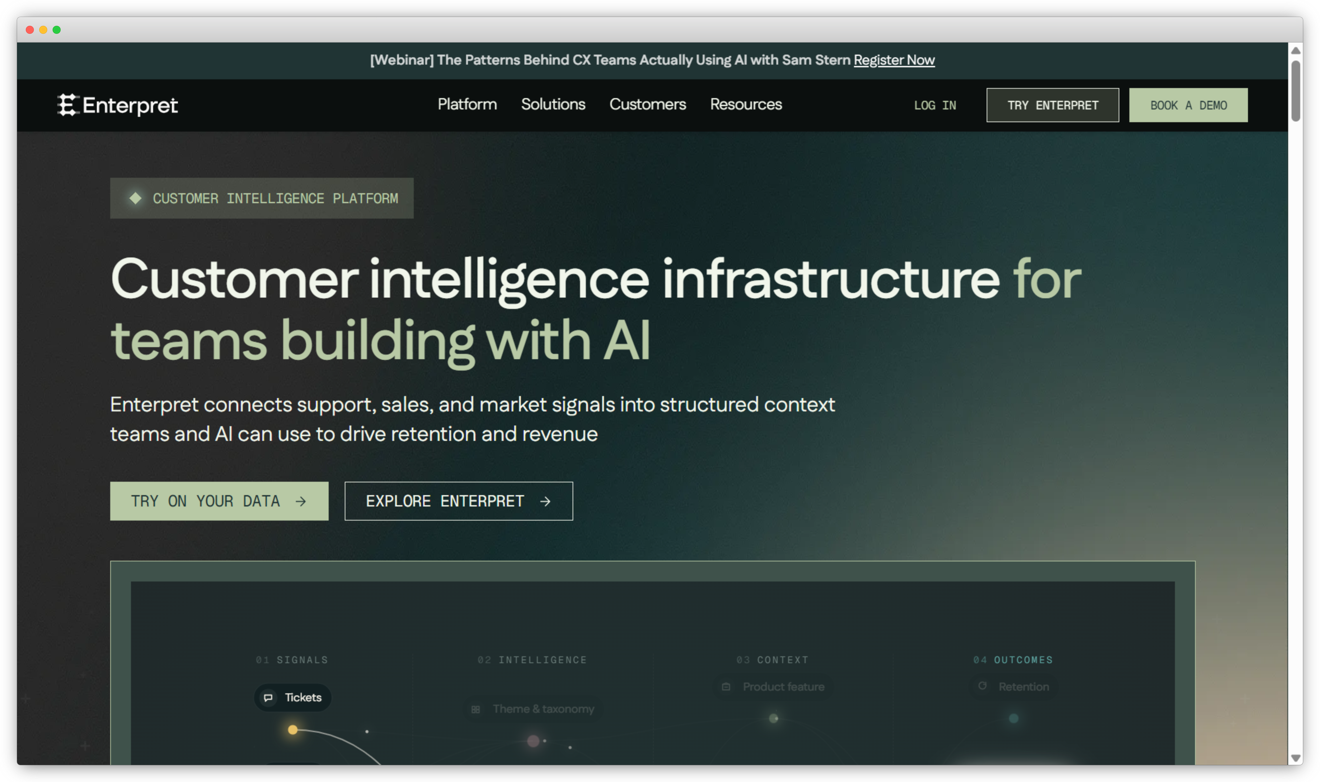
Task: Click the Retention circular icon
Action: click(x=982, y=686)
